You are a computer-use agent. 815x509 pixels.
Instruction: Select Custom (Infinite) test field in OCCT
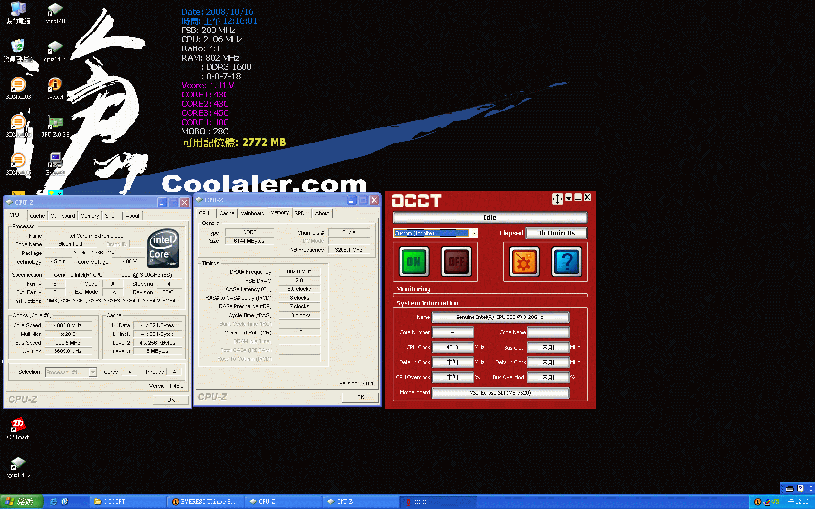coord(432,233)
